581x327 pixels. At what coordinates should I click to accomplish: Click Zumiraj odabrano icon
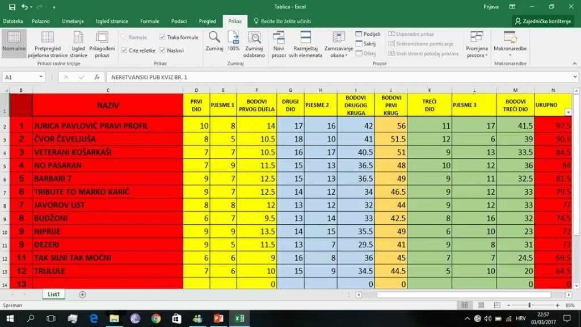(254, 37)
